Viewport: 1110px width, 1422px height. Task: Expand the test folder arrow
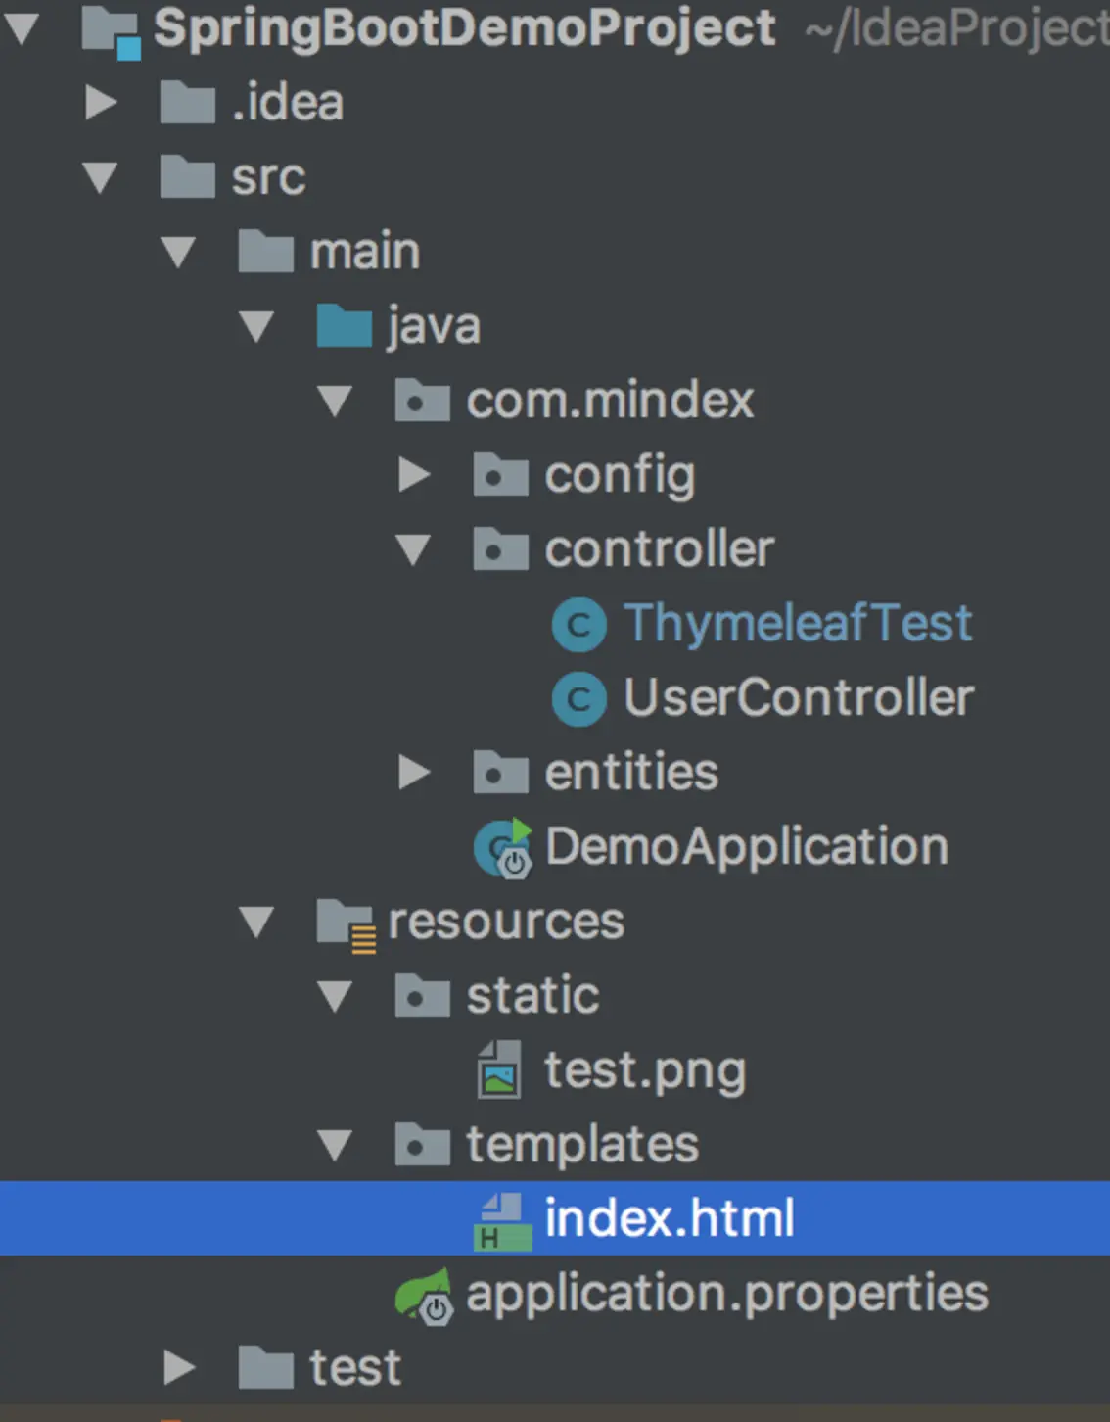179,1368
